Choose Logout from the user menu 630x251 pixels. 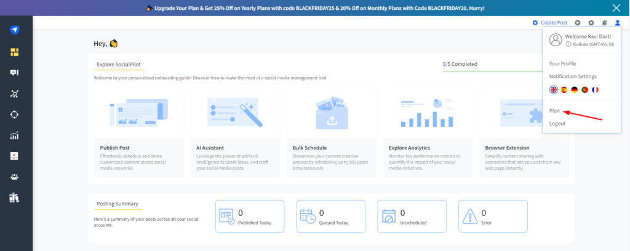coord(557,123)
